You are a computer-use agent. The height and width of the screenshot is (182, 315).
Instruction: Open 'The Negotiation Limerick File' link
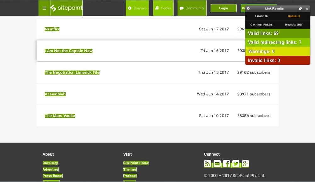click(72, 72)
